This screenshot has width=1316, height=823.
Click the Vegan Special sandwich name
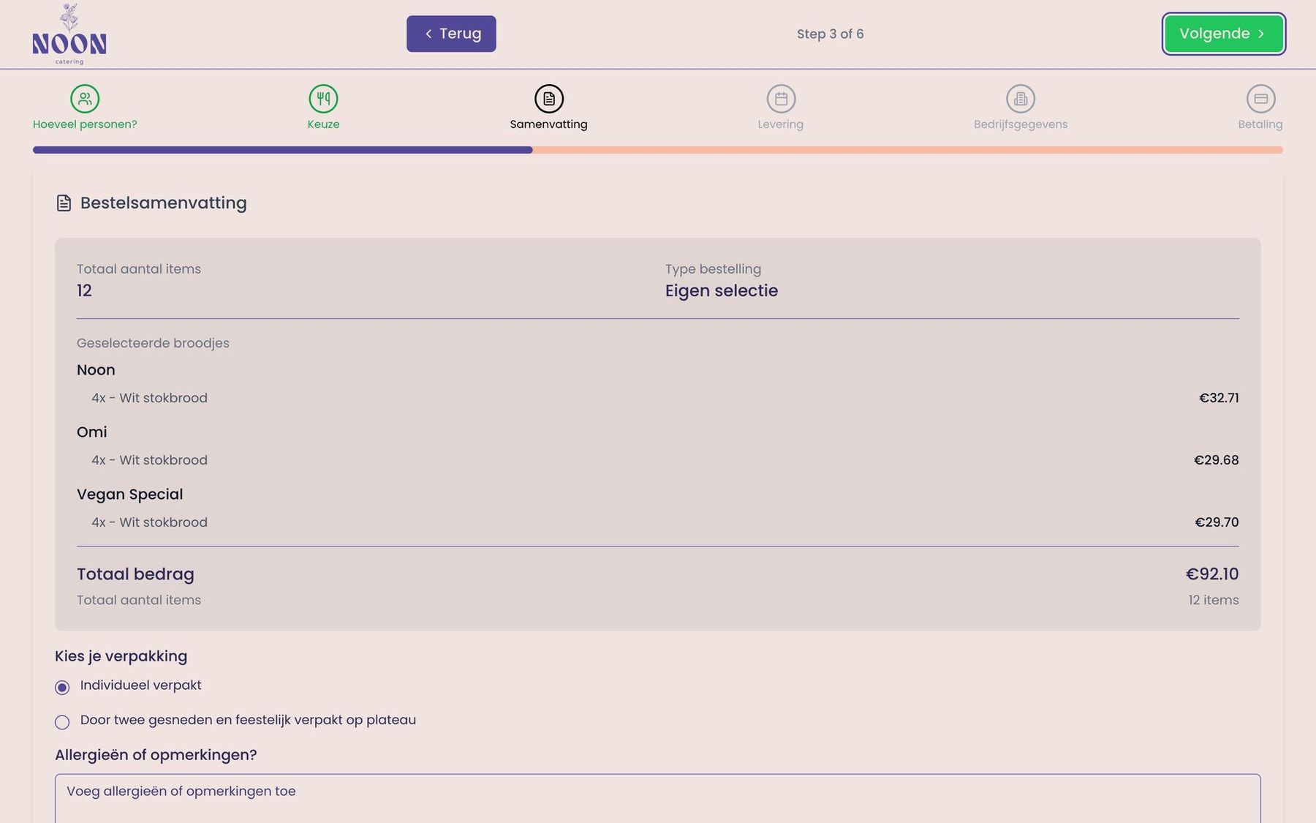130,495
